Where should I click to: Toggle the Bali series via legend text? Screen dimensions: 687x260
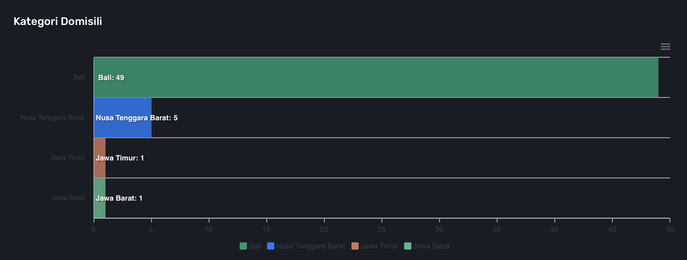click(x=255, y=246)
